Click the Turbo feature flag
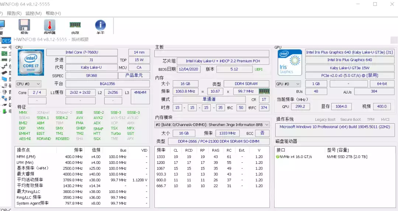 [116, 133]
